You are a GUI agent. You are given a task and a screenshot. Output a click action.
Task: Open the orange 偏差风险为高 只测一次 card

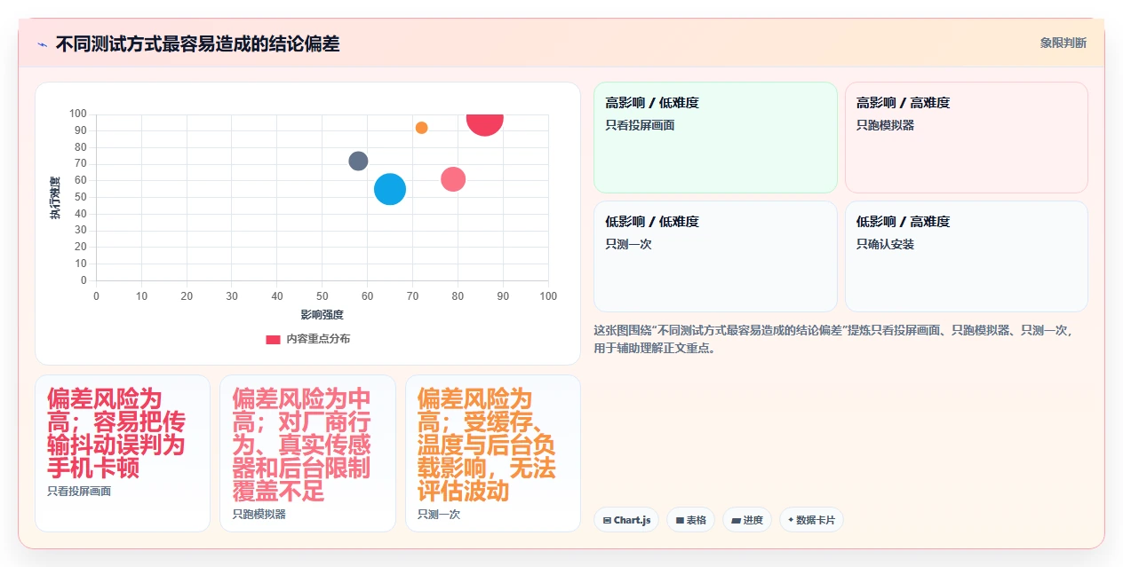(493, 453)
